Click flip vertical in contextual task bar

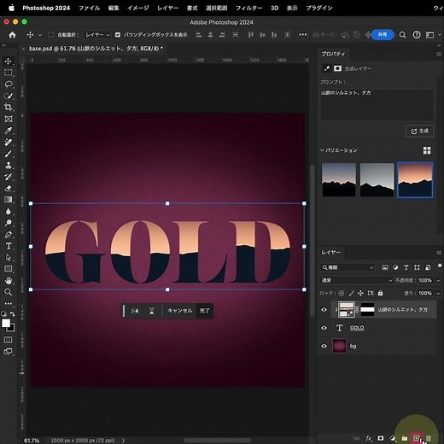coord(151,311)
